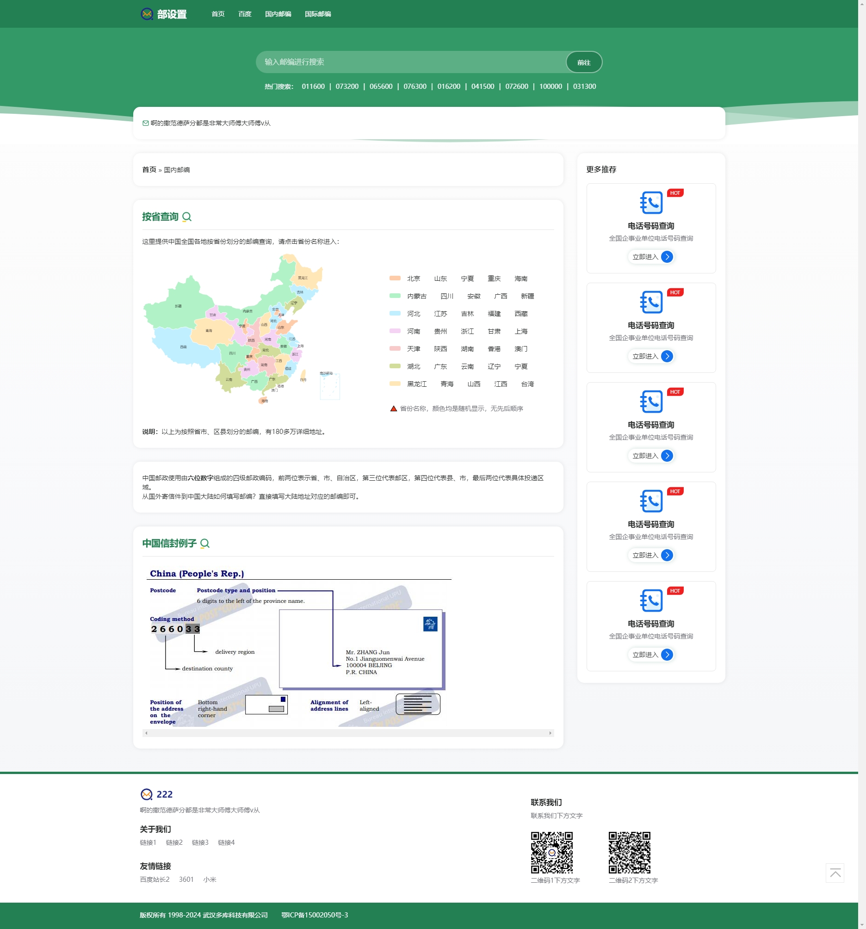Click the footer logo icon beside 222
866x929 pixels.
click(x=146, y=793)
